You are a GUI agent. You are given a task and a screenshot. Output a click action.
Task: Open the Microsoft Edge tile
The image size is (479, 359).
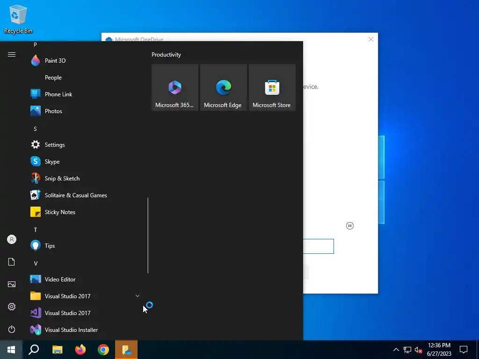(223, 87)
